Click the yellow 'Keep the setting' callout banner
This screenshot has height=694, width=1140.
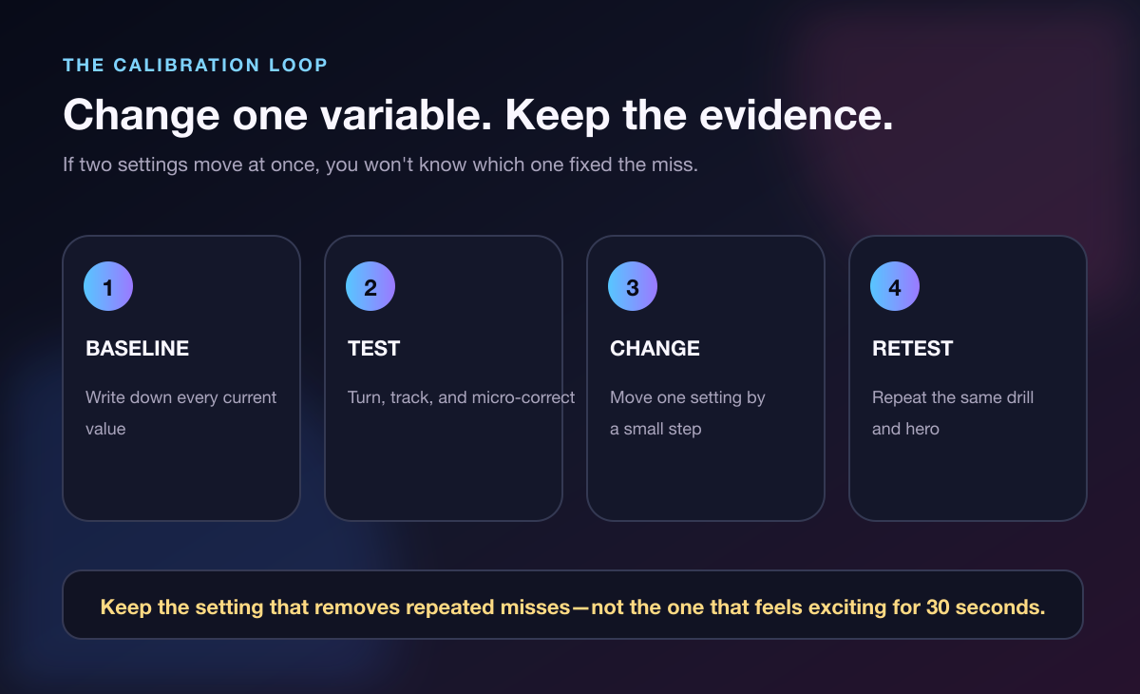573,605
